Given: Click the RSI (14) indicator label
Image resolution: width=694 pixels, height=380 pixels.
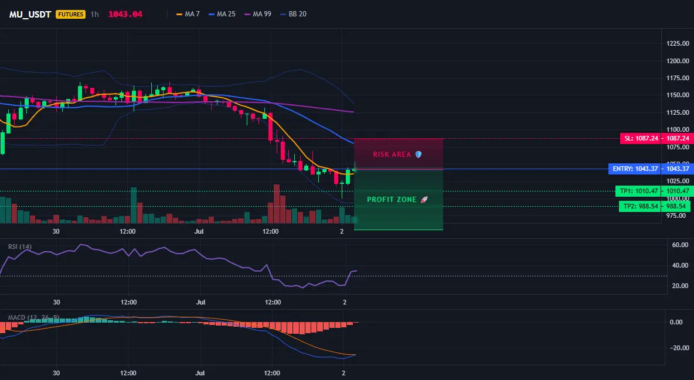Looking at the screenshot, I should coord(20,247).
